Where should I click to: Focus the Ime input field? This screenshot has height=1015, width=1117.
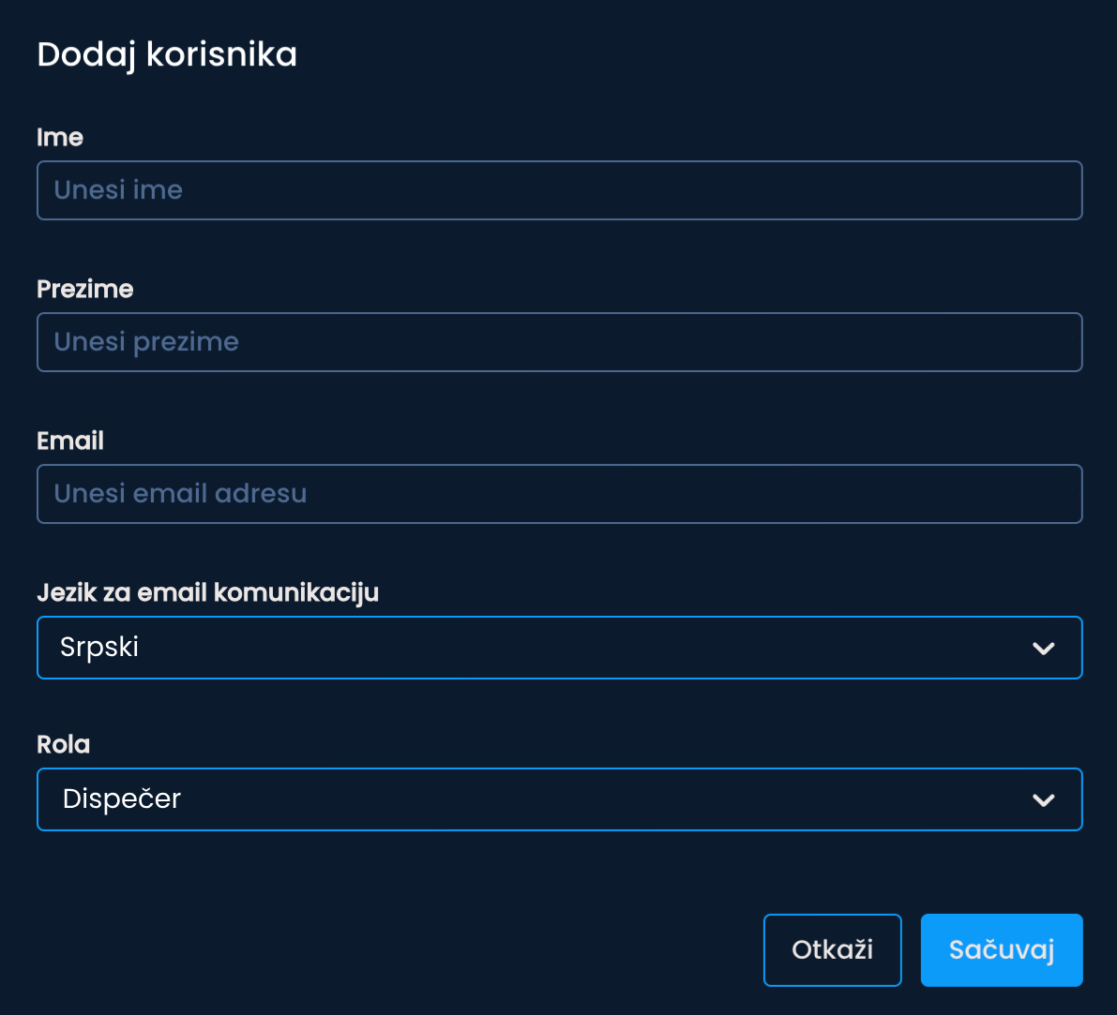(559, 190)
